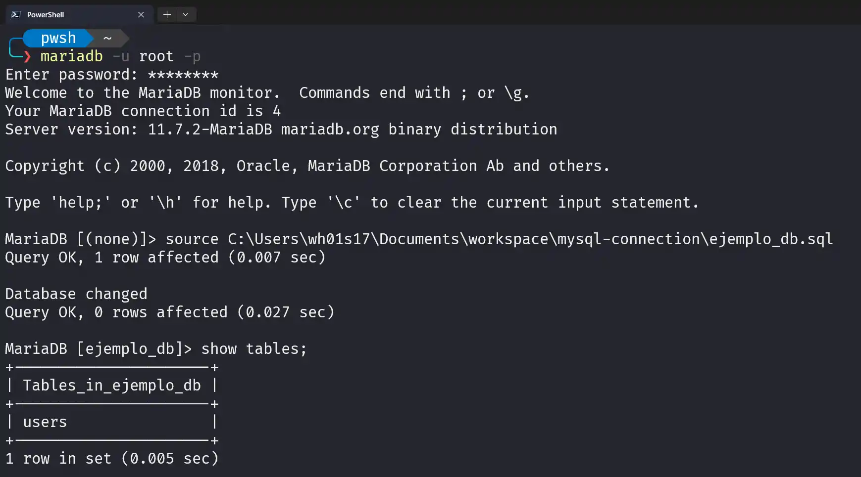
Task: Click the blue pwsh prompt segment
Action: (58, 38)
